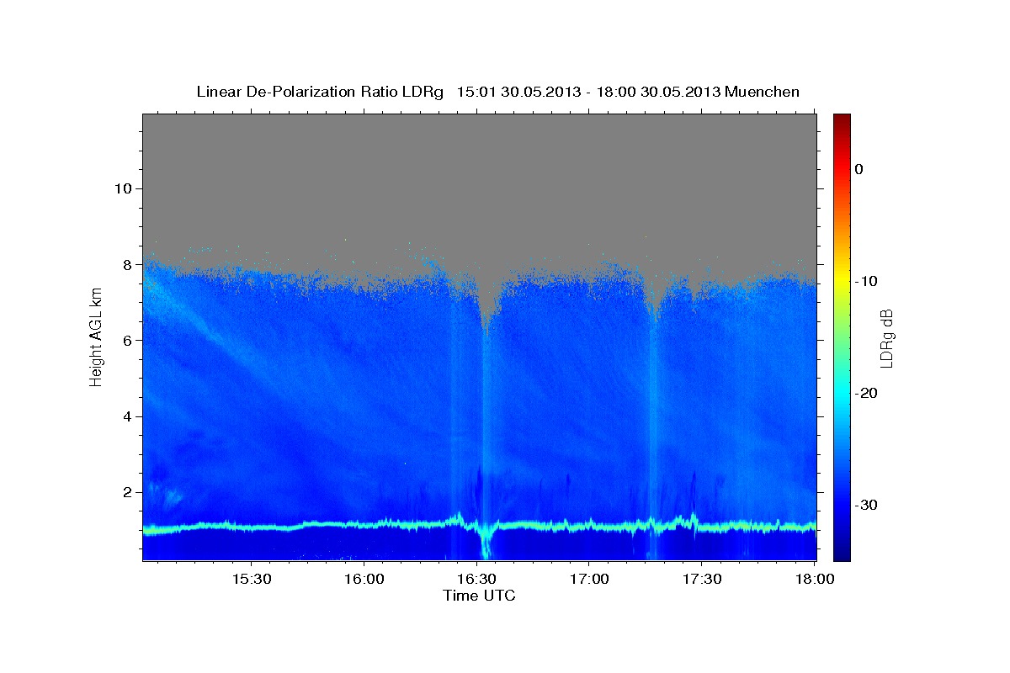Click the height tick label 10
The width and height of the screenshot is (1010, 673).
[125, 188]
